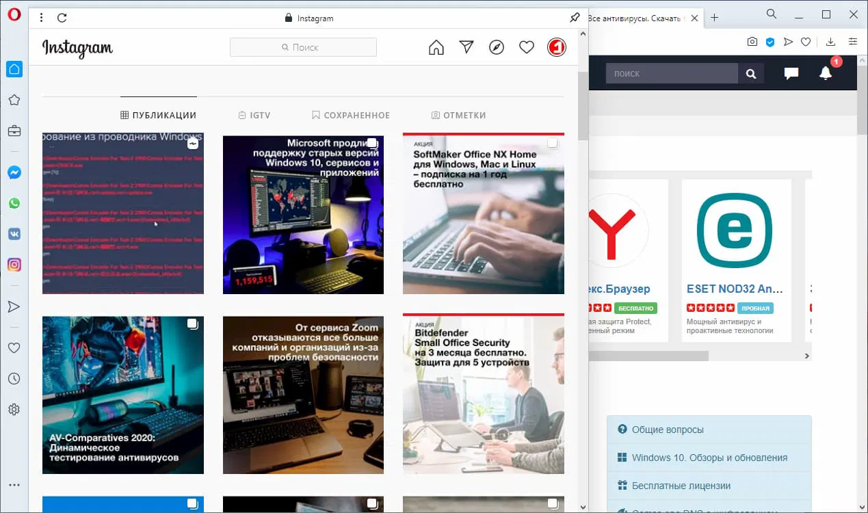
Task: Click the Instagram logo
Action: point(77,48)
